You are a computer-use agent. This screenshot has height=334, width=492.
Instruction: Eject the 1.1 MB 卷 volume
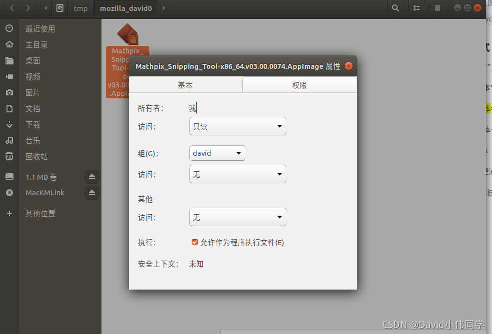pyautogui.click(x=91, y=177)
